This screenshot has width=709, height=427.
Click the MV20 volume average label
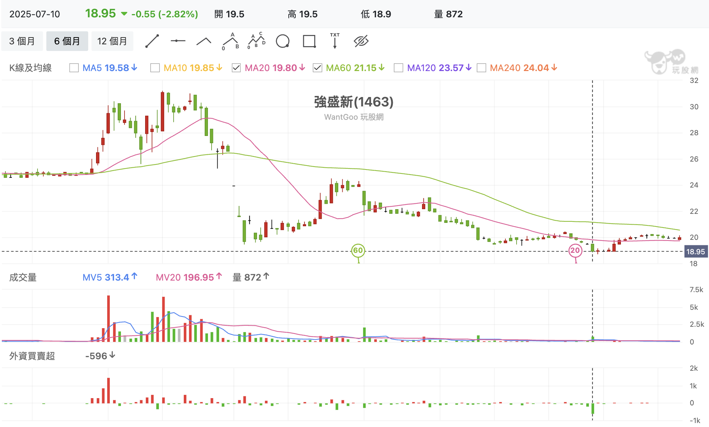tap(169, 277)
